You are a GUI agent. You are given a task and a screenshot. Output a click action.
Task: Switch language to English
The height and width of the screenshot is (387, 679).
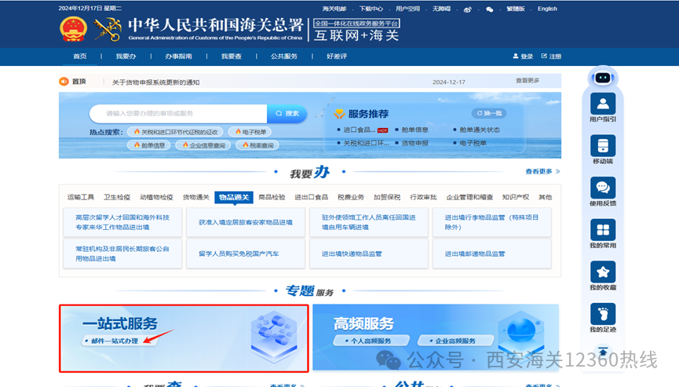coord(547,9)
